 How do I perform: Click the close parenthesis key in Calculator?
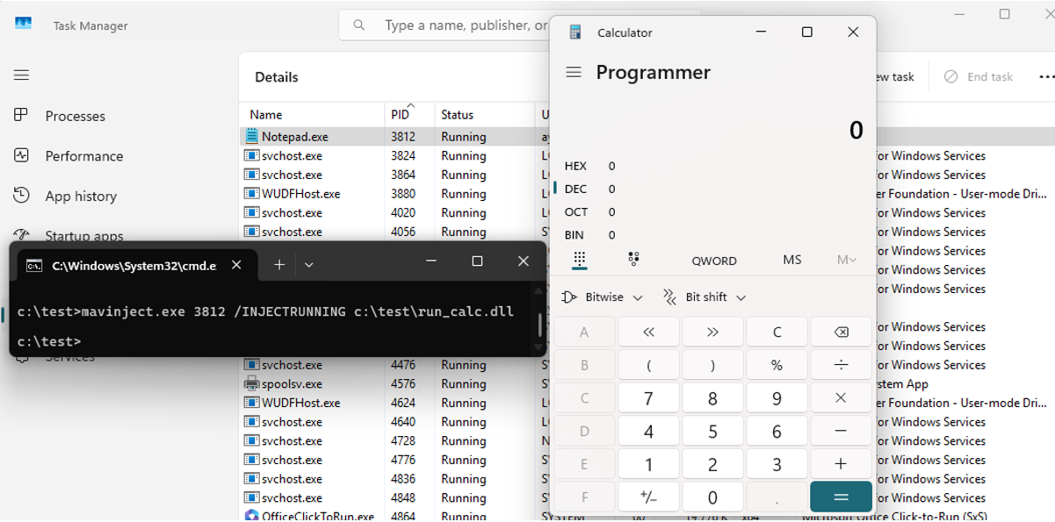pyautogui.click(x=712, y=365)
